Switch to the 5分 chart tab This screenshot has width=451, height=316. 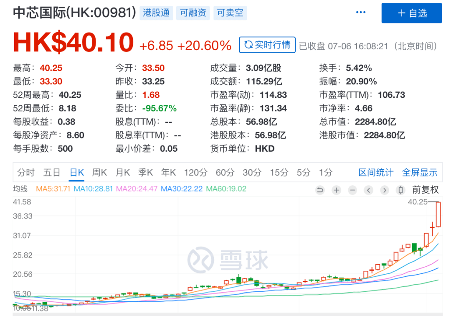coord(304,172)
